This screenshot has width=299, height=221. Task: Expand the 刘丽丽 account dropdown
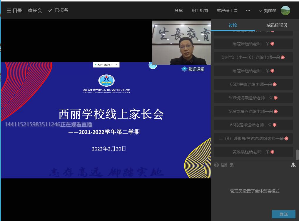(267, 11)
